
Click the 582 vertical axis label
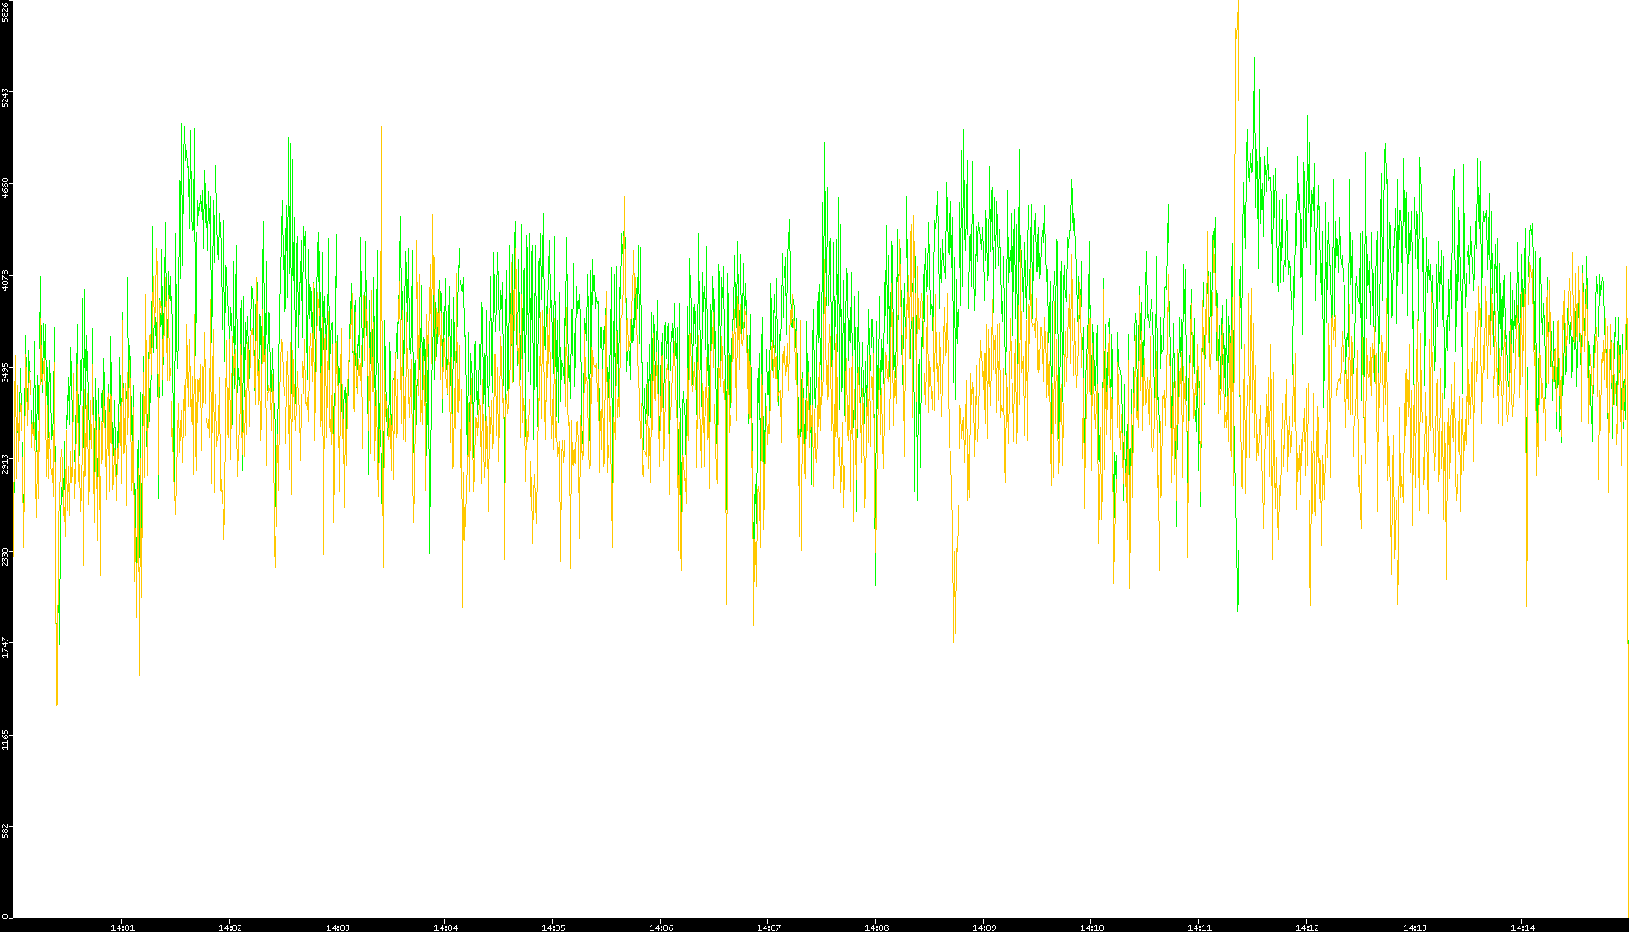(5, 831)
